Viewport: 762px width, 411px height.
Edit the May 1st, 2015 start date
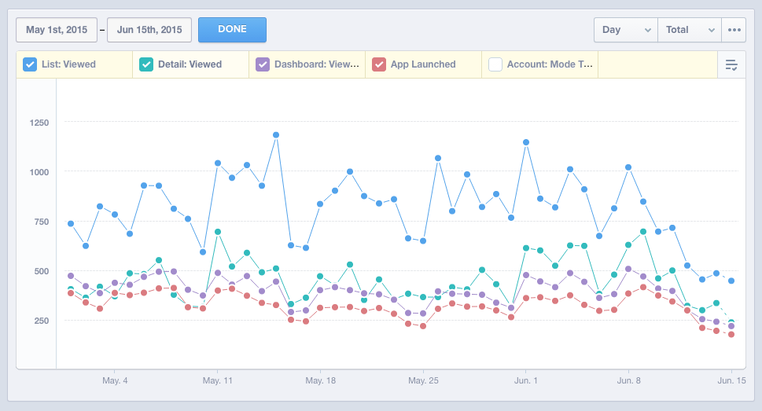coord(57,30)
